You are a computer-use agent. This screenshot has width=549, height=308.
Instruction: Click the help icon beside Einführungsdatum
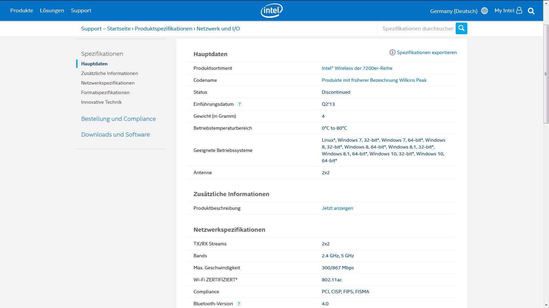click(240, 104)
